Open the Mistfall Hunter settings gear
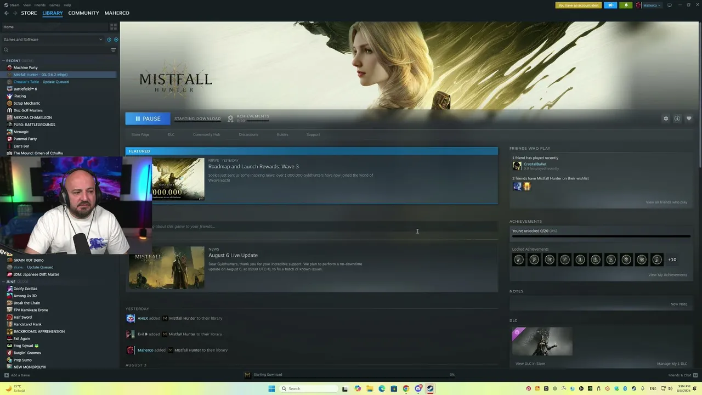 click(666, 119)
